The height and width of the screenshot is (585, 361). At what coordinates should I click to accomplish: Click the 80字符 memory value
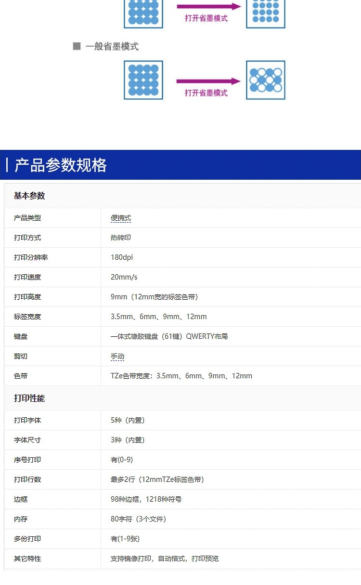tap(138, 519)
